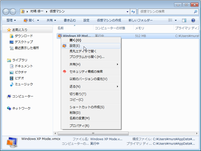The image size is (201, 151).
Task: Click the Back navigation arrow
Action: point(6,12)
